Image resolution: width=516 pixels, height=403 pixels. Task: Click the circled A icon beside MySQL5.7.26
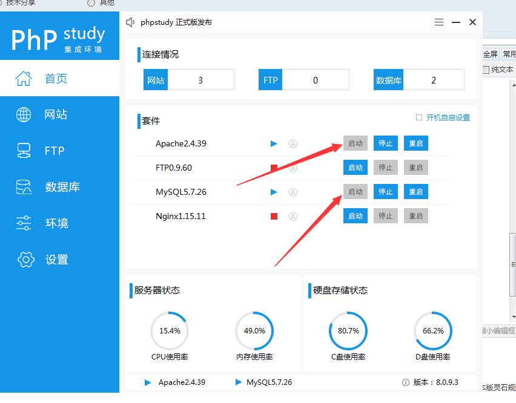pos(293,192)
